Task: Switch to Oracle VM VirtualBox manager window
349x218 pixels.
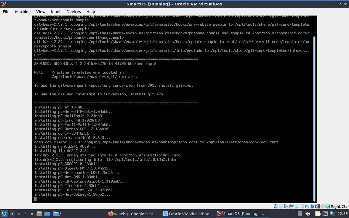Action: point(188,214)
